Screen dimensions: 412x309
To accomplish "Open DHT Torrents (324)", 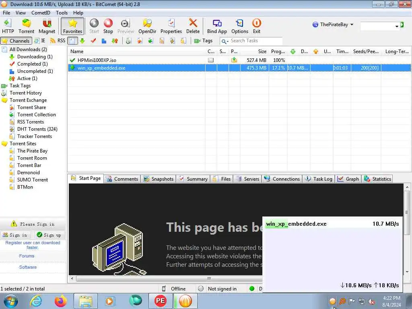I will [x=37, y=129].
